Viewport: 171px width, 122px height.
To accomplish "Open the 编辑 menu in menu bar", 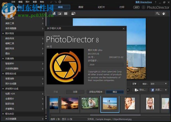I will pos(20,2).
